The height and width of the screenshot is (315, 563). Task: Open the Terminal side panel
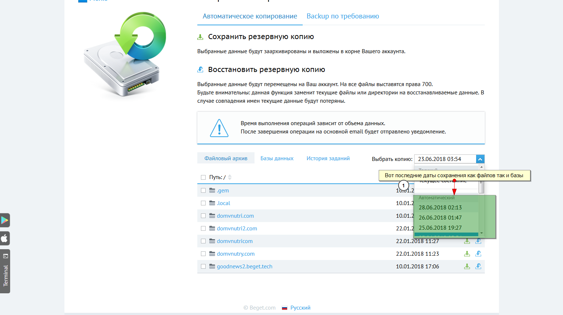tap(5, 271)
